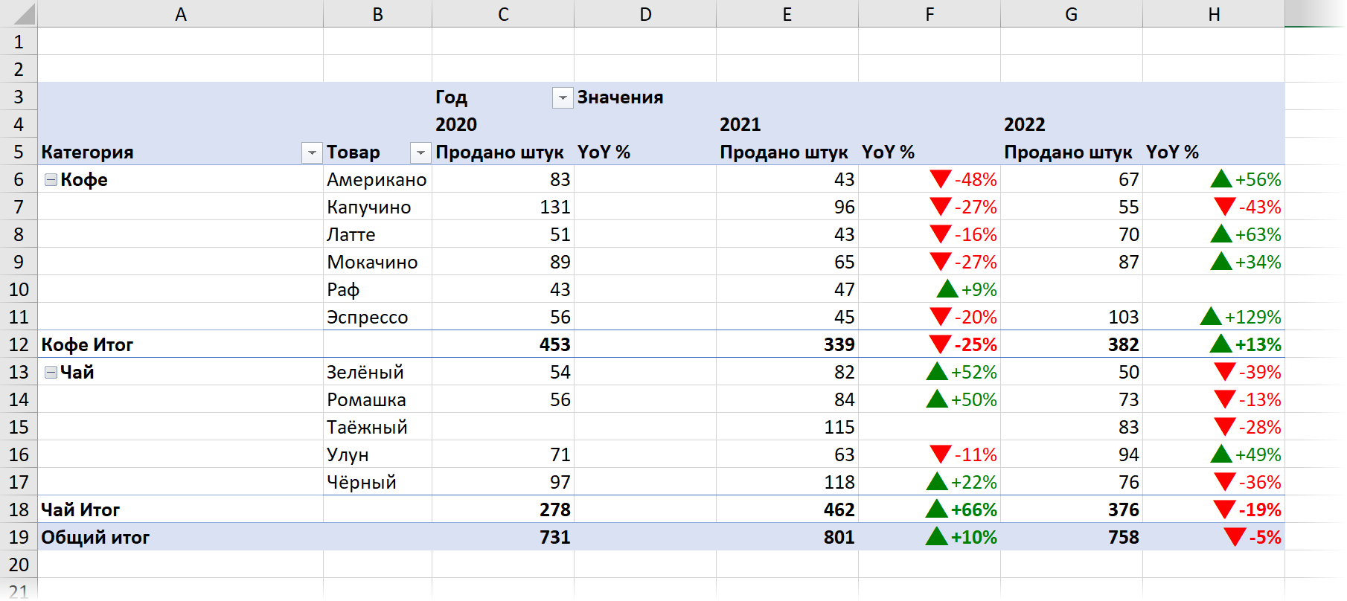Select row 12 header
This screenshot has height=601, width=1347.
point(19,344)
